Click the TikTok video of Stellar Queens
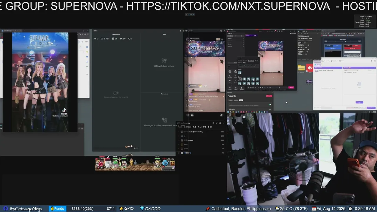 point(40,82)
